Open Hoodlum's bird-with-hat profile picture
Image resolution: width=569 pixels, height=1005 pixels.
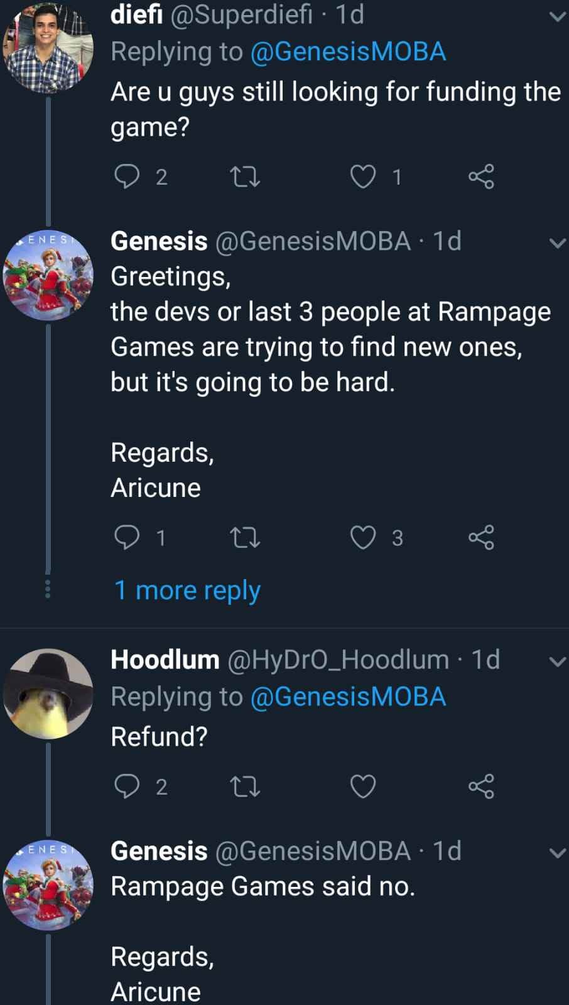click(x=48, y=693)
